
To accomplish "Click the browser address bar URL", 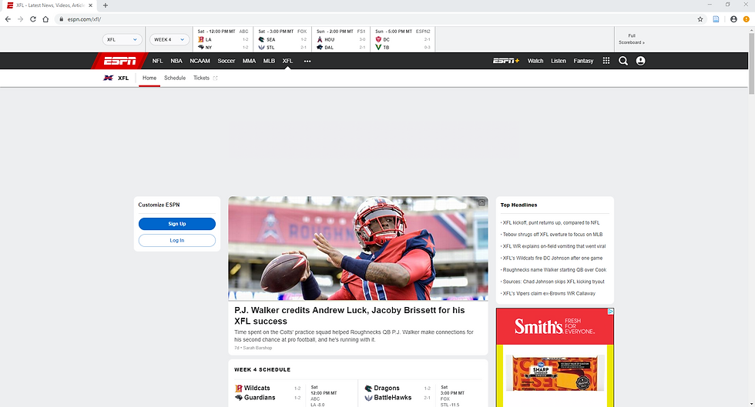I will pyautogui.click(x=84, y=19).
